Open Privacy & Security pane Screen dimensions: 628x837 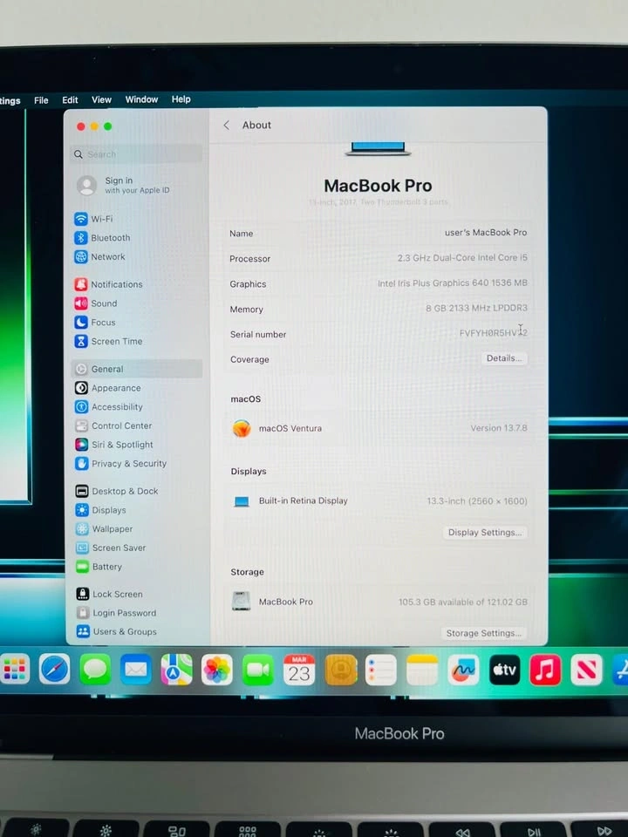pos(128,464)
